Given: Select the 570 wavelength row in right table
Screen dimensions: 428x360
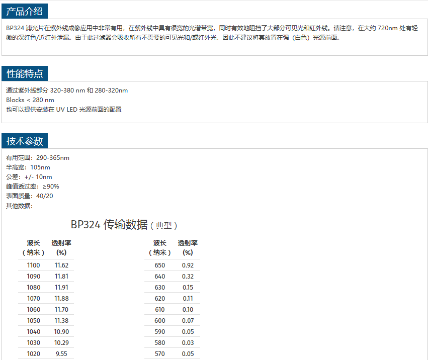Looking at the screenshot, I should 159,353.
